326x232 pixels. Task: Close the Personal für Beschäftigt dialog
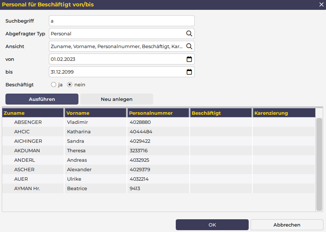(321, 5)
